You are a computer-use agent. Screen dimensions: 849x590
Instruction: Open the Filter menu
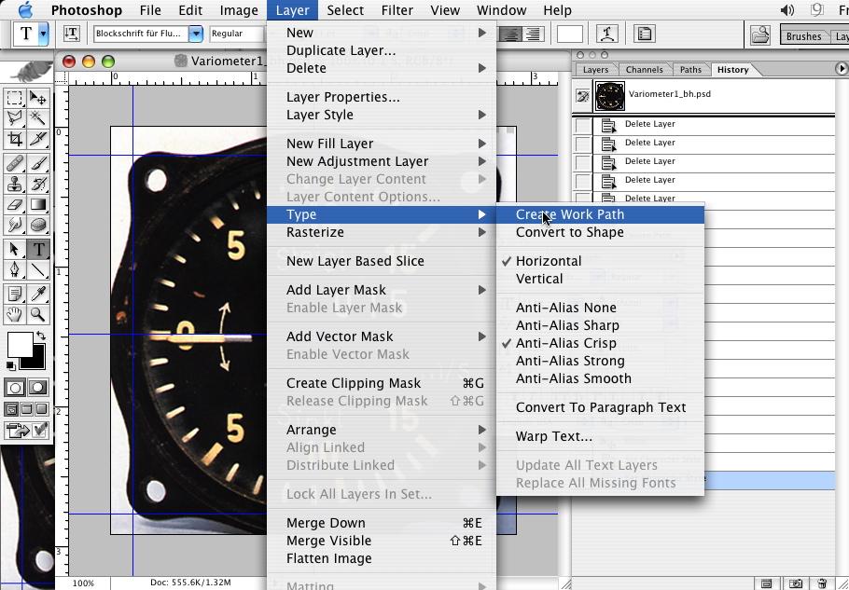(397, 10)
